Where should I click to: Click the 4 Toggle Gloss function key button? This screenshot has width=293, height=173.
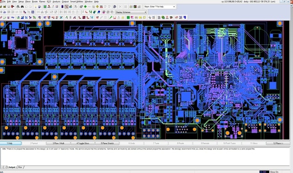82,143
